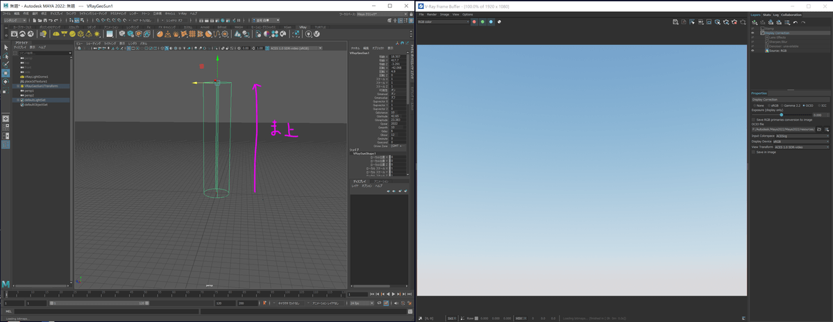Screen dimensions: 833x322
Task: Select the Lasso tool in Maya toolbox
Action: point(6,56)
